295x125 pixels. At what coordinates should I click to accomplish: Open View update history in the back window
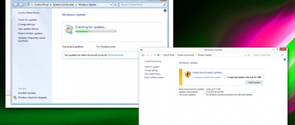pyautogui.click(x=28, y=29)
